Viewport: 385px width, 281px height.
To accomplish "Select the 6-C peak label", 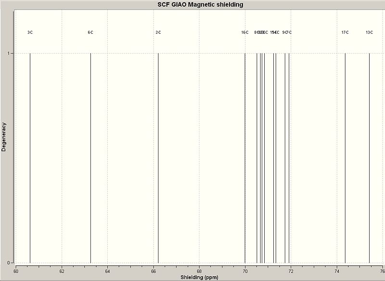I will point(90,32).
